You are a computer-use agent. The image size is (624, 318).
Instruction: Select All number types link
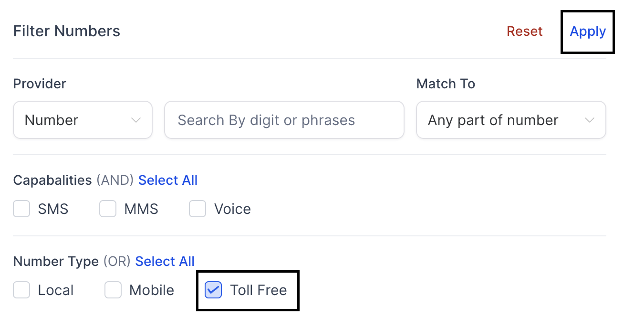pos(165,262)
